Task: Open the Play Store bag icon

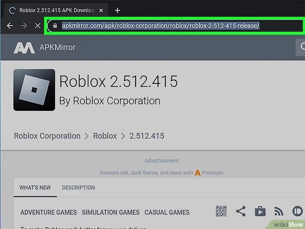Action: [260, 211]
